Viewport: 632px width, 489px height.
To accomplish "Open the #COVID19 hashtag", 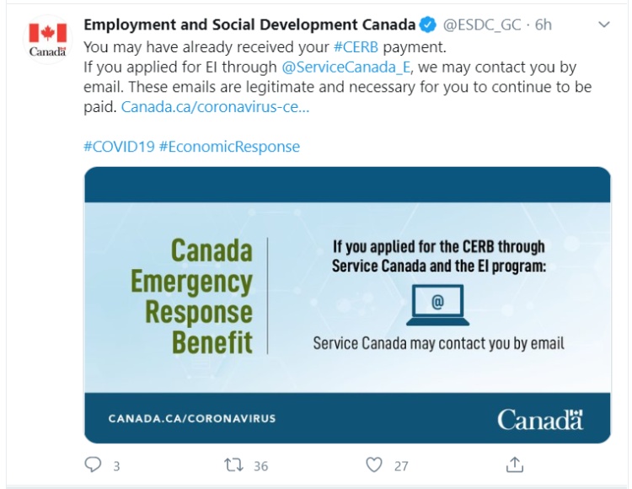I will (119, 147).
